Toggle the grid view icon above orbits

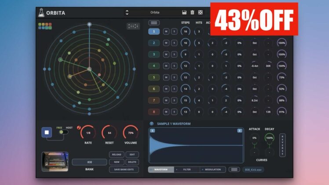[133, 26]
